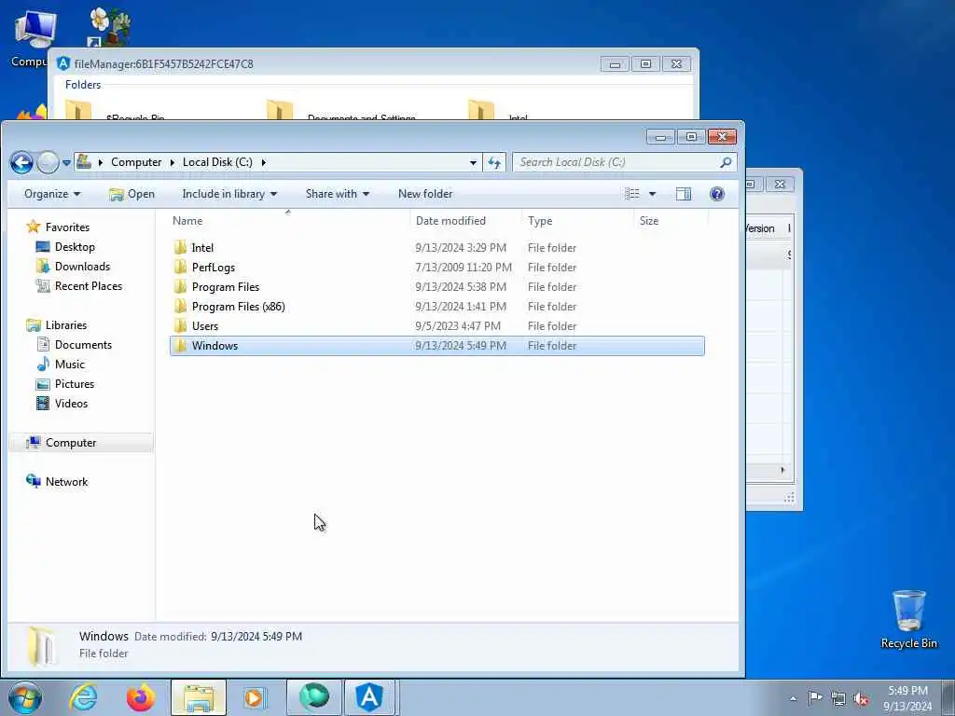This screenshot has height=716, width=955.
Task: Open Desktop in the navigation pane
Action: coord(75,246)
